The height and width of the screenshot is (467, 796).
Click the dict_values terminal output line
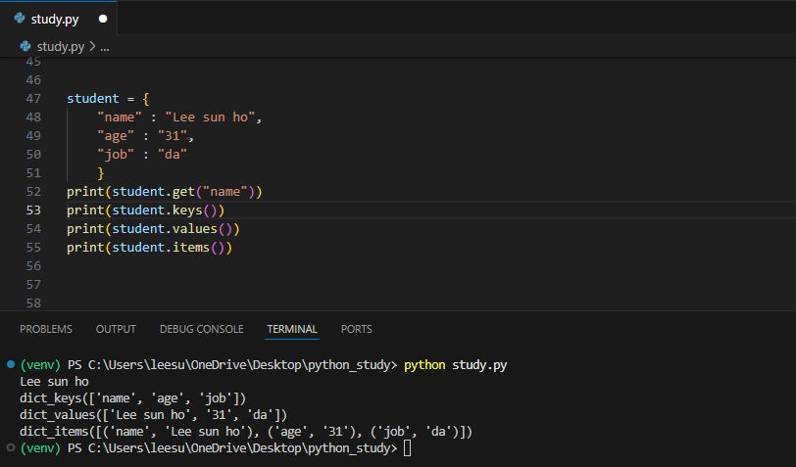[x=153, y=415]
